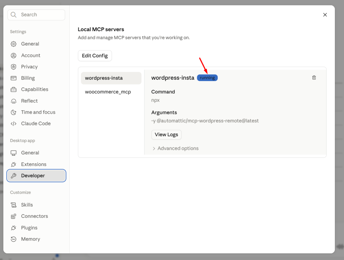This screenshot has height=260, width=344.
Task: Click the Extensions plug icon
Action: coord(13,165)
